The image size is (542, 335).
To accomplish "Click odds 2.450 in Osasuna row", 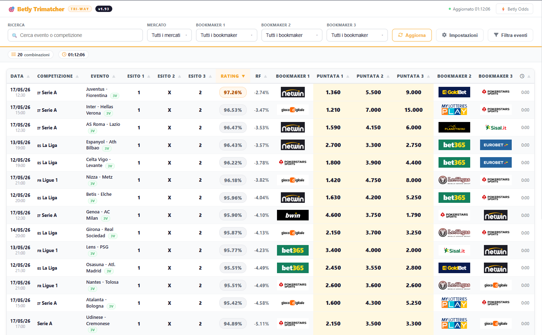I will click(x=333, y=268).
